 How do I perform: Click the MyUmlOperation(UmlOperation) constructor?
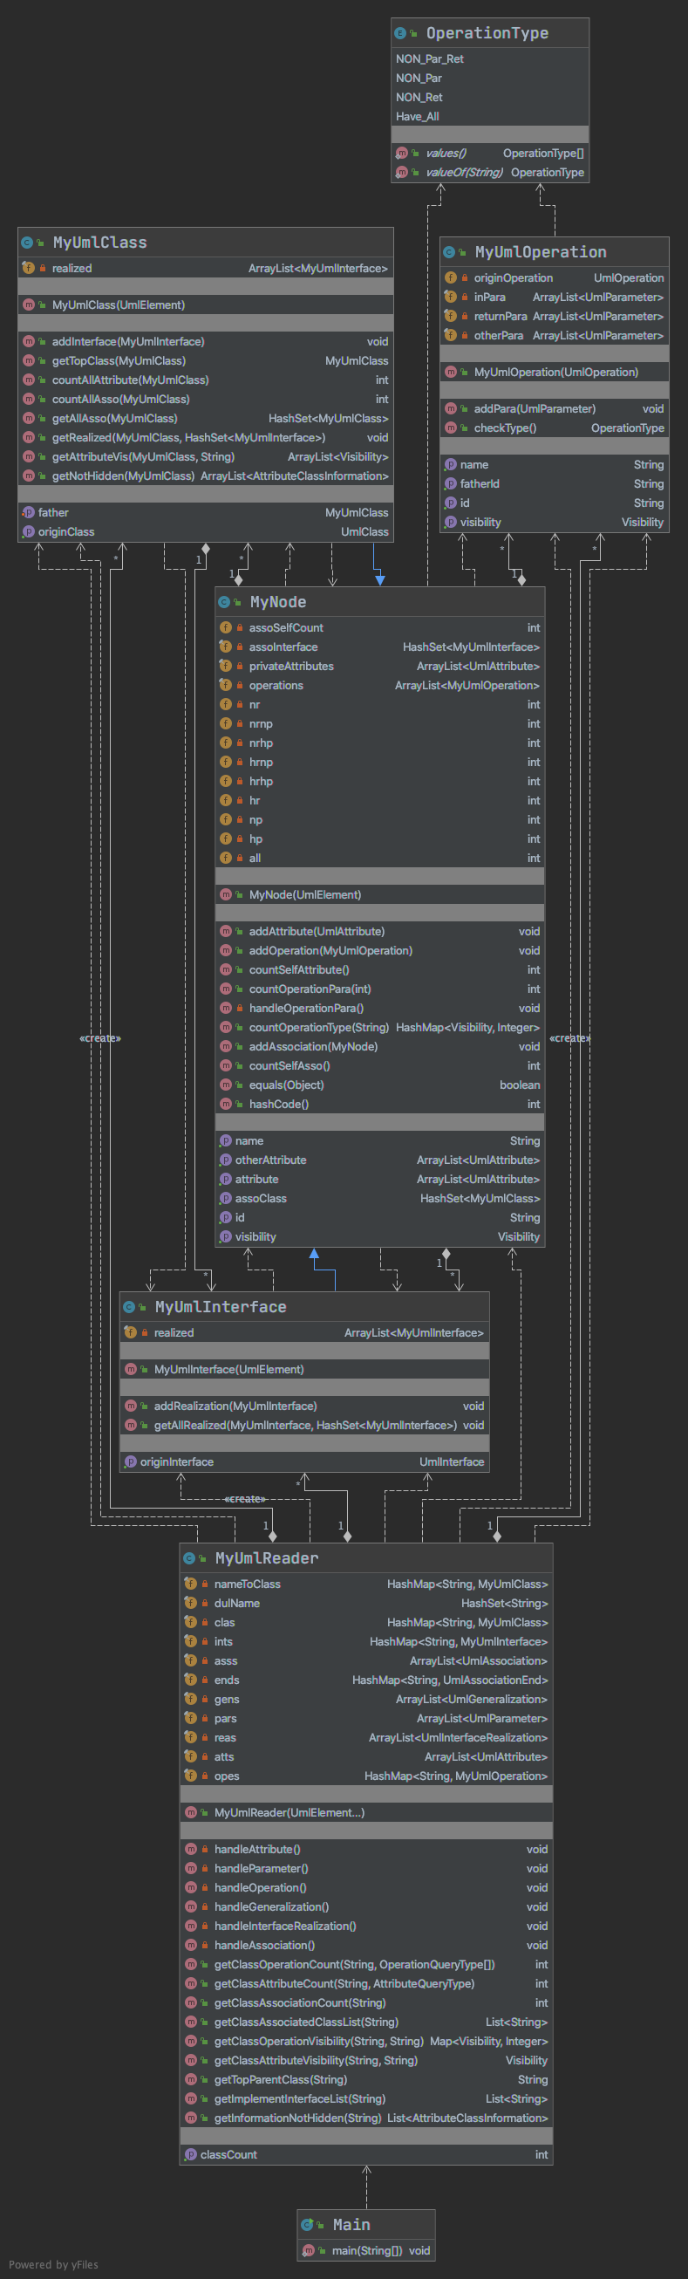tap(555, 372)
